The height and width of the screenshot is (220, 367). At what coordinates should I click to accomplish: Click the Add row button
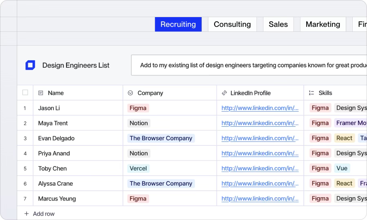(43, 213)
